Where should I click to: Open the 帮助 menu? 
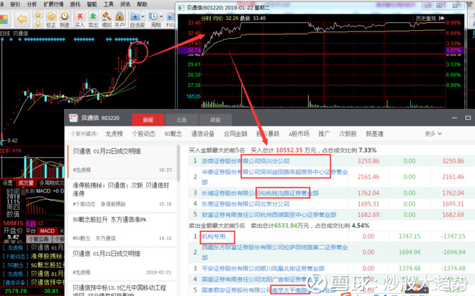(142, 4)
